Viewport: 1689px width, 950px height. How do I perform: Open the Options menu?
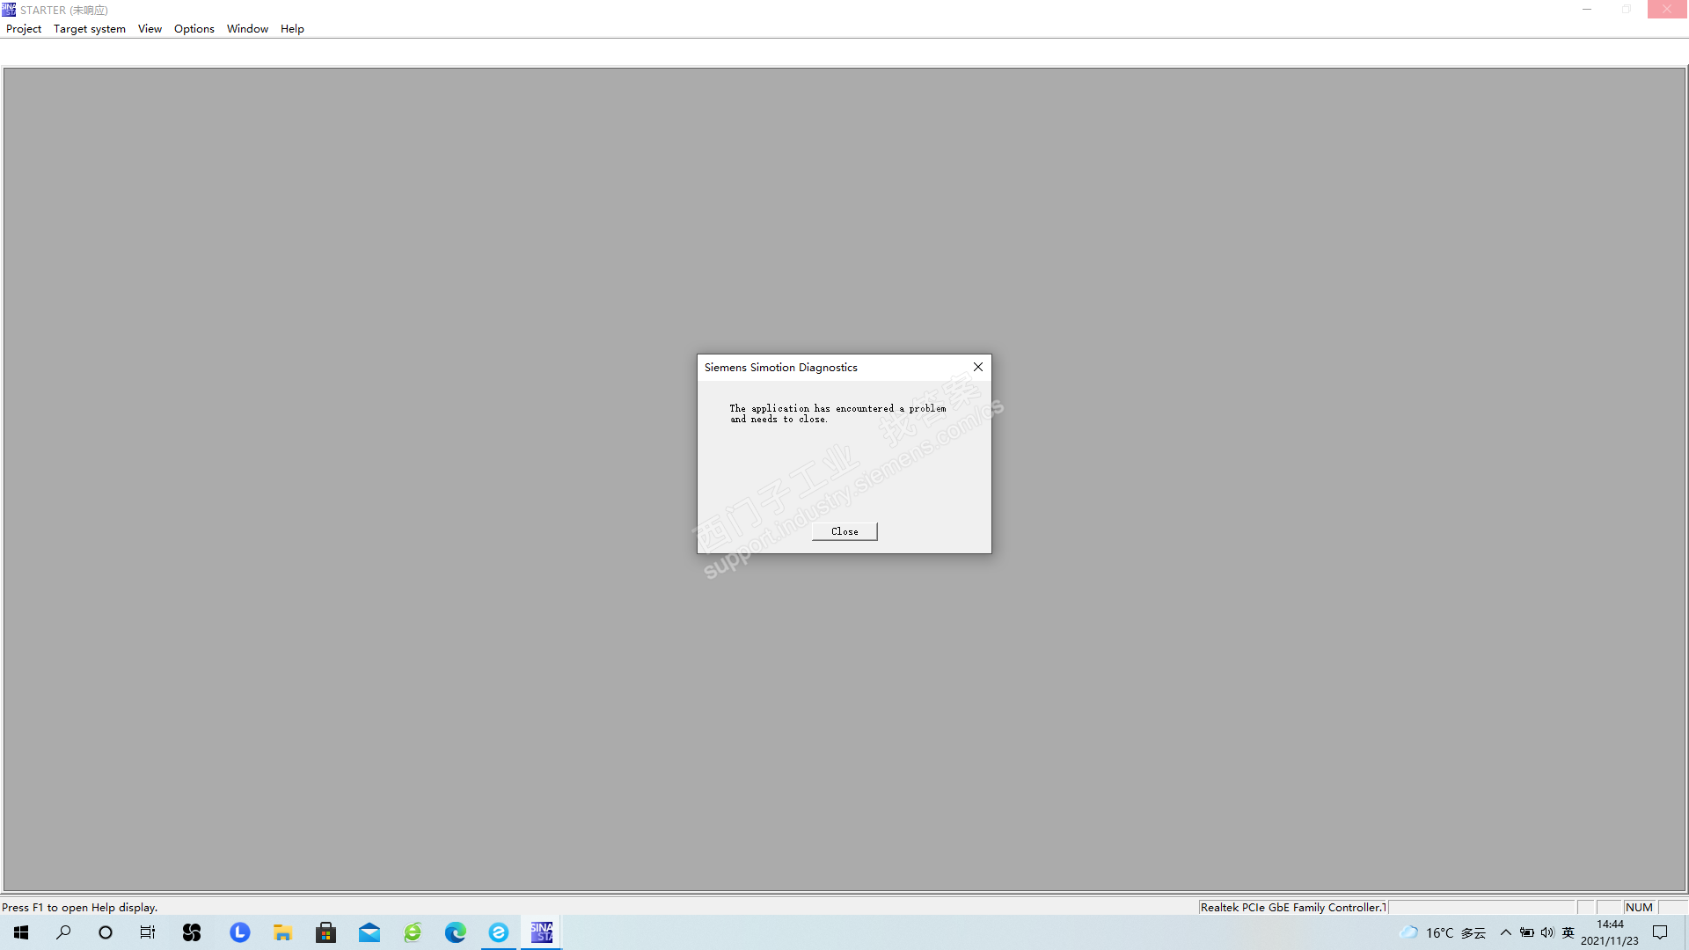tap(194, 29)
